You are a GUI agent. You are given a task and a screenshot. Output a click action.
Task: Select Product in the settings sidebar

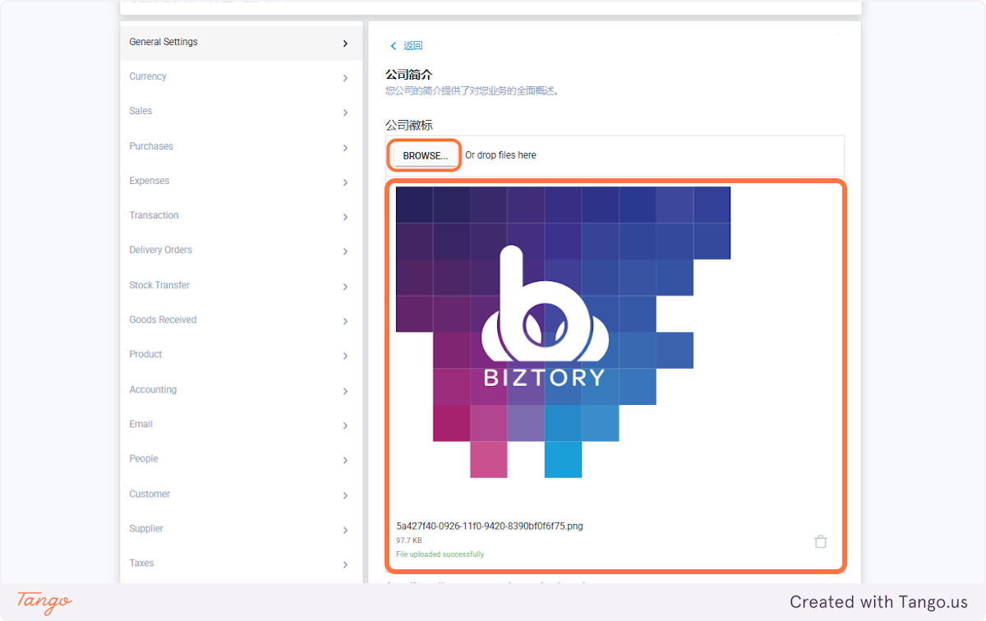tap(241, 354)
